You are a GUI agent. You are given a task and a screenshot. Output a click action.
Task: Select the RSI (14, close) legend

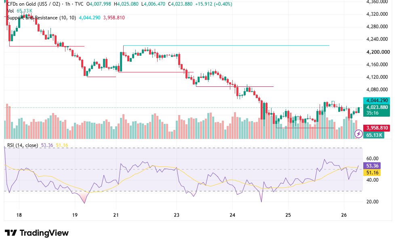click(23, 145)
